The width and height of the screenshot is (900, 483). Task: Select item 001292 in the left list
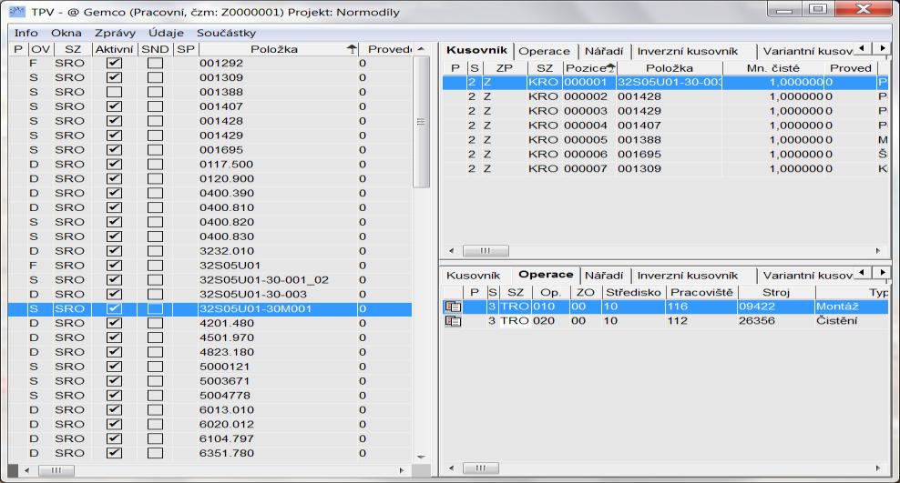(x=210, y=63)
